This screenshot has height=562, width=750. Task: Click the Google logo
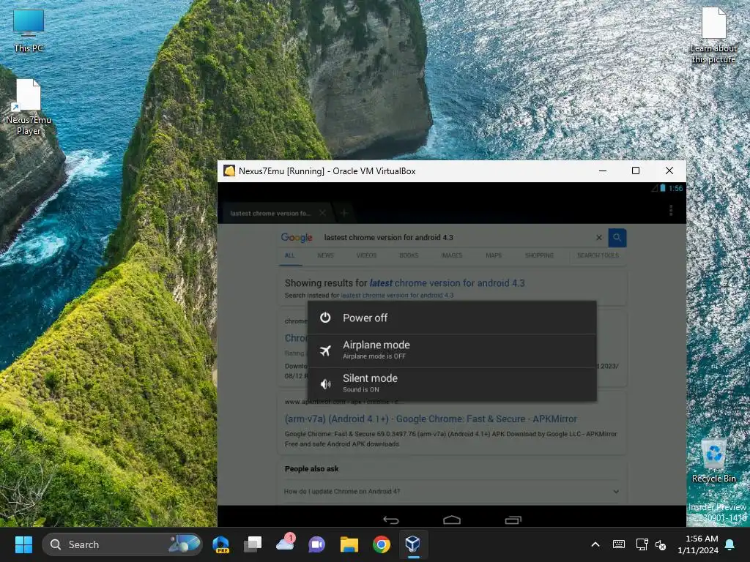(297, 238)
